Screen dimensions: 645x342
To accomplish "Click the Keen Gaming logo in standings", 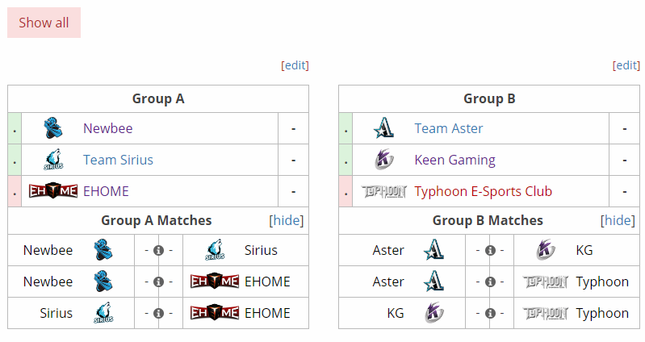I will click(383, 160).
